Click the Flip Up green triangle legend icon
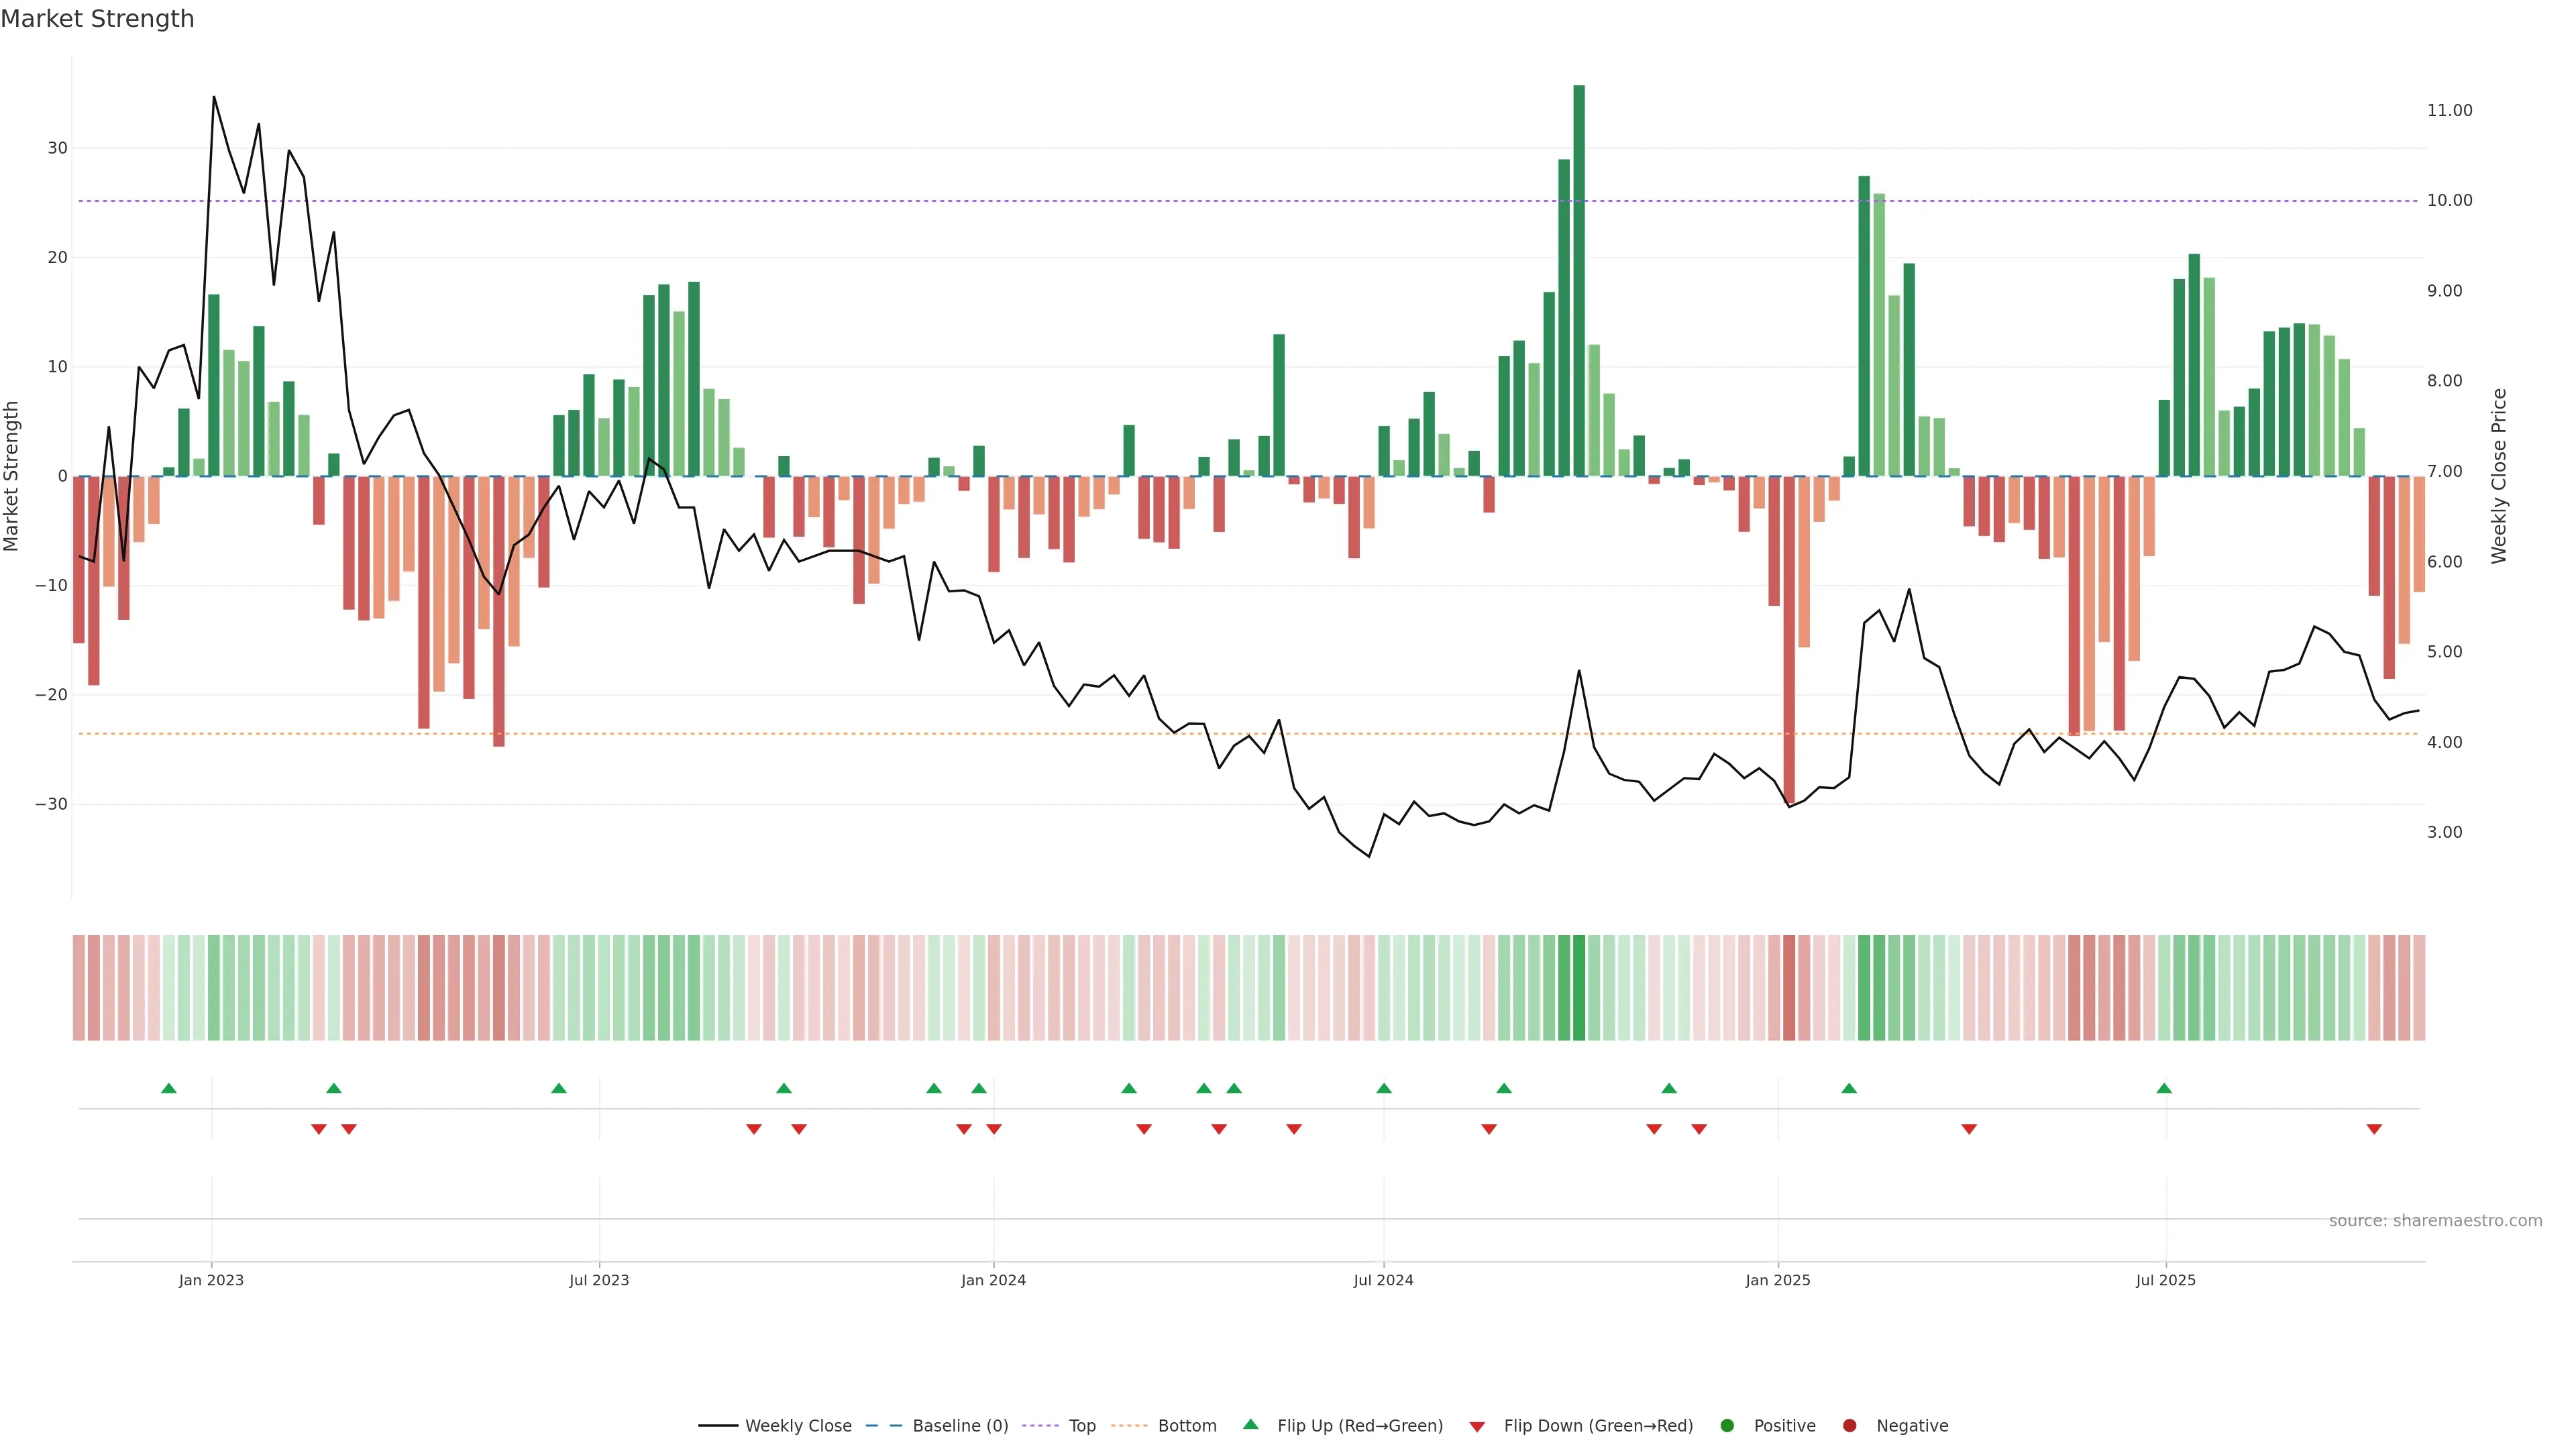The width and height of the screenshot is (2576, 1449). click(x=1250, y=1425)
